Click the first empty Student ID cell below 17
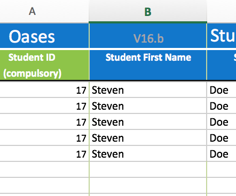The image size is (236, 196). (x=44, y=169)
